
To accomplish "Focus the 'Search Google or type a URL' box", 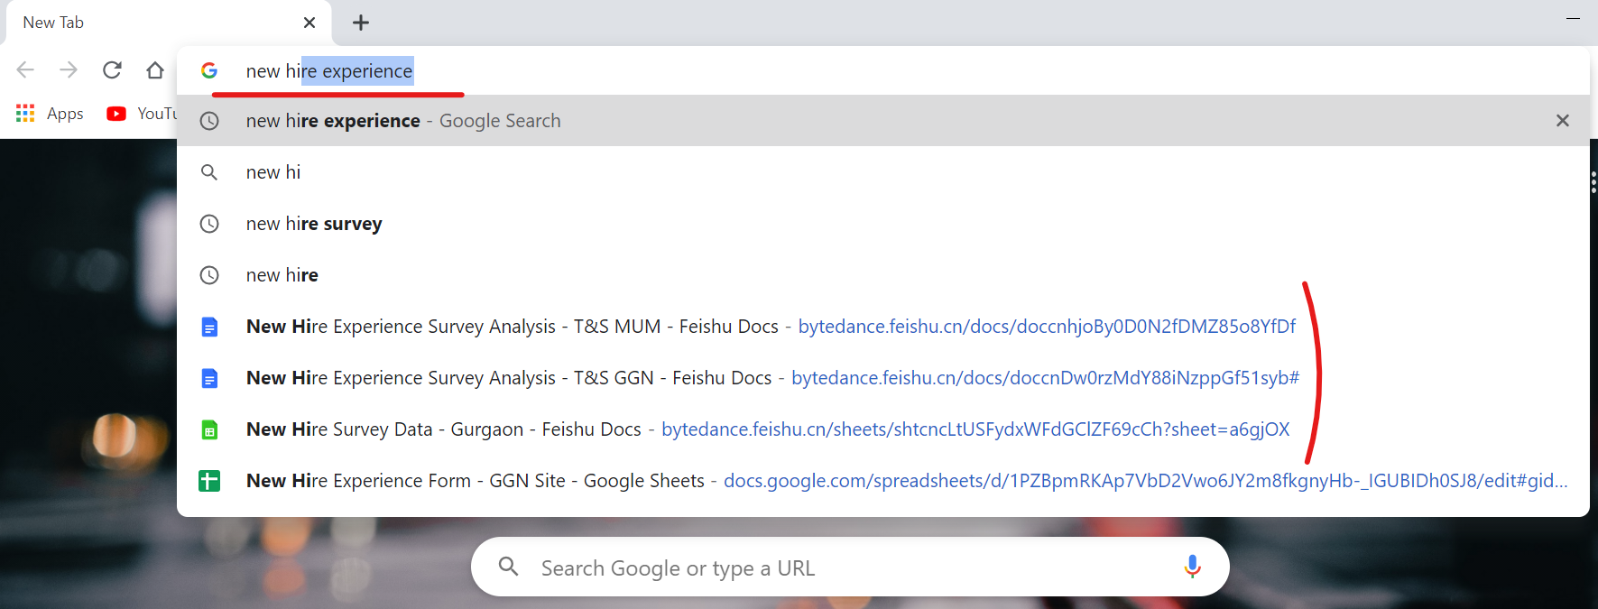I will (850, 567).
